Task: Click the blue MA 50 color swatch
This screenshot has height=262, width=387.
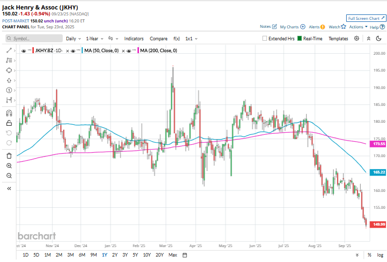Action: pyautogui.click(x=82, y=51)
